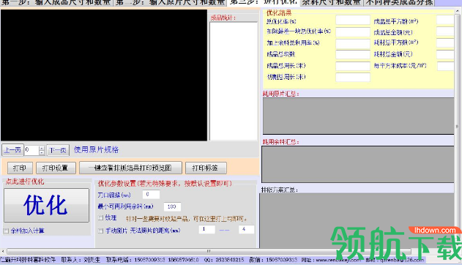Click the 最小可再利用余料 field showing 100
The width and height of the screenshot is (462, 265).
[x=172, y=206]
